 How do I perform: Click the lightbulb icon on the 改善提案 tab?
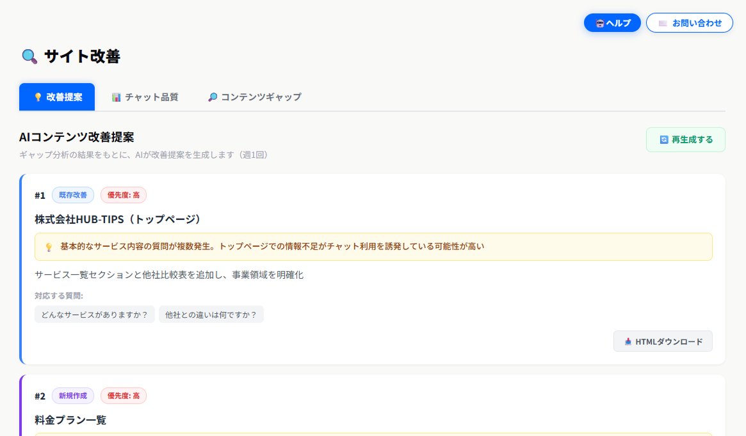[37, 97]
